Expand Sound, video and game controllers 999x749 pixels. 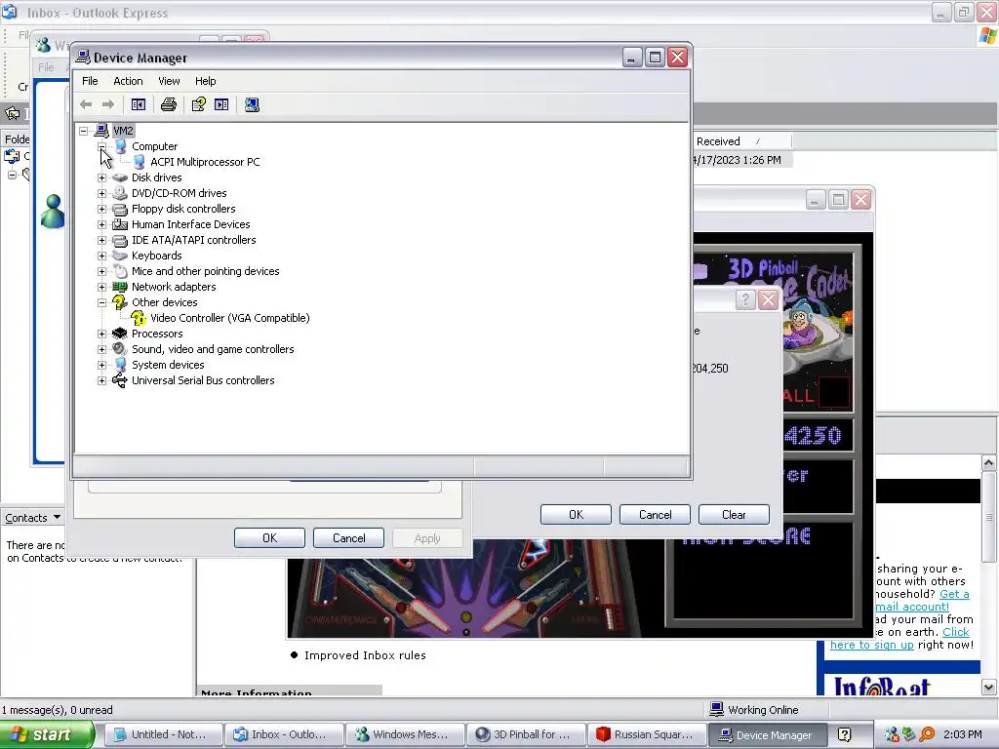[101, 349]
